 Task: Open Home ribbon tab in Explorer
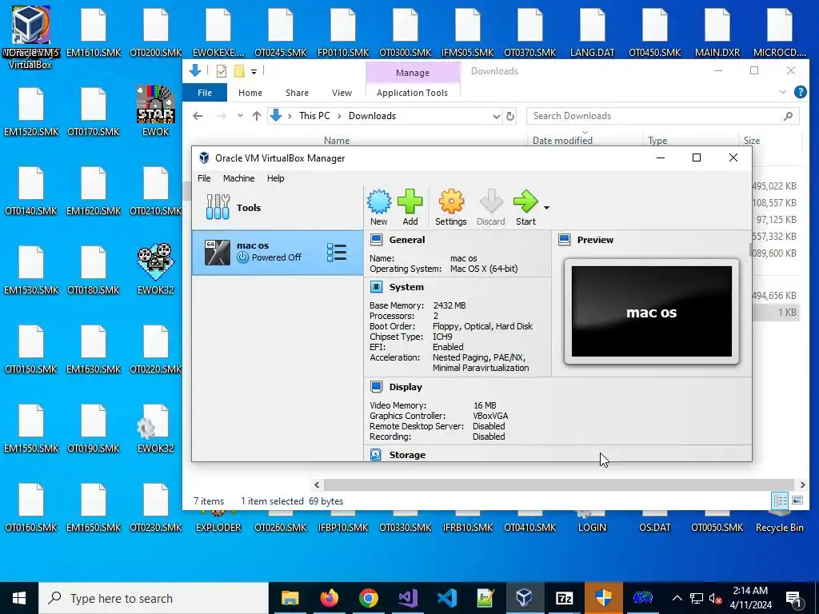(x=250, y=93)
